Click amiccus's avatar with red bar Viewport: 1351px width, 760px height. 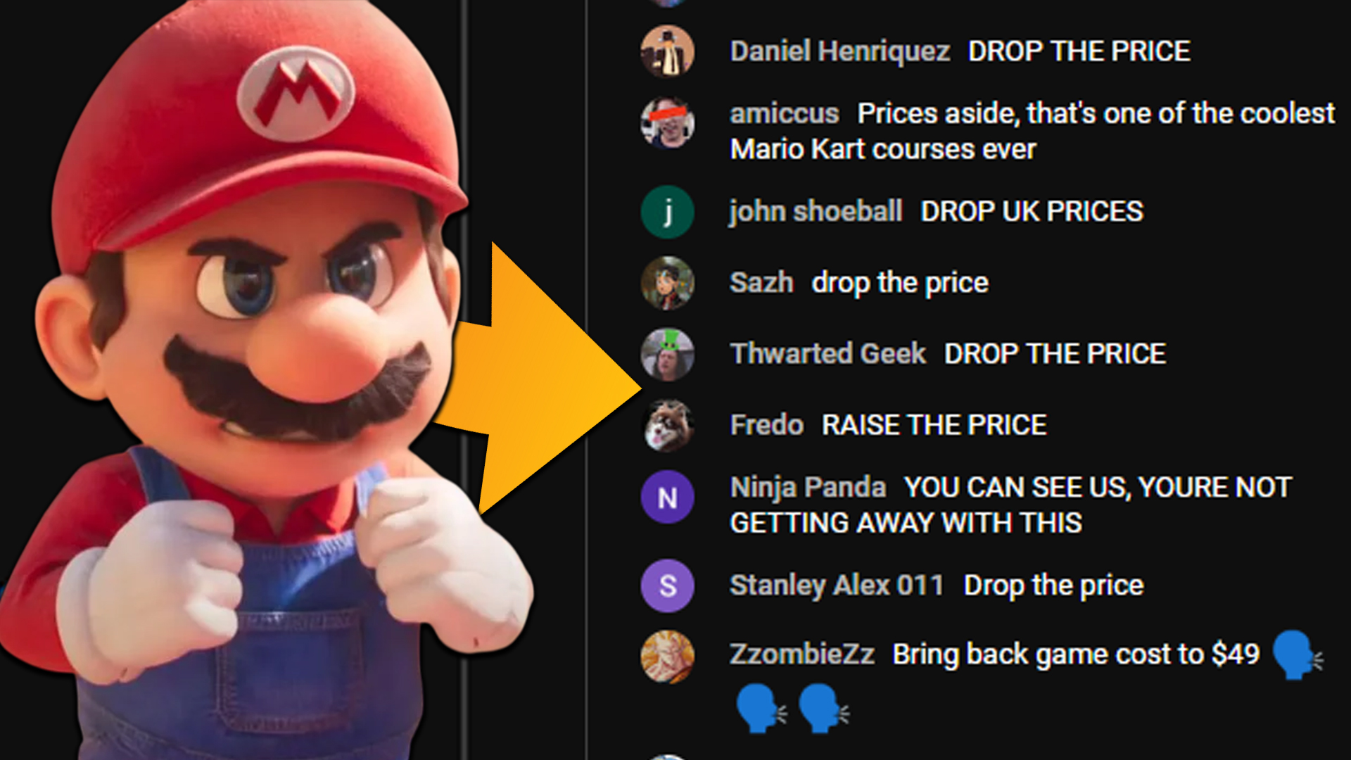(x=667, y=122)
